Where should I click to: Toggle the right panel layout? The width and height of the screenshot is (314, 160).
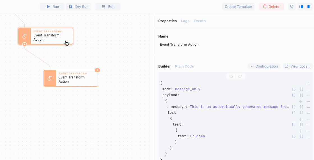point(309,7)
